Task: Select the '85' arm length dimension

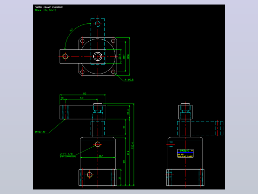Action: tap(85, 94)
